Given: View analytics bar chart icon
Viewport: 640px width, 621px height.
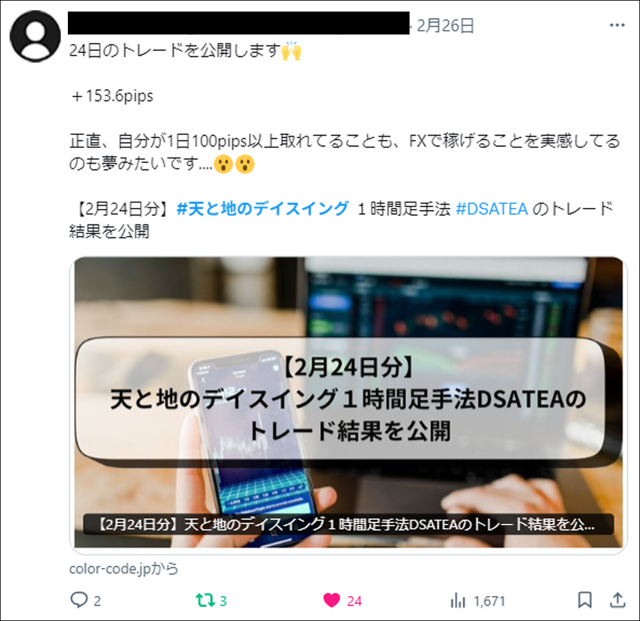Looking at the screenshot, I should [x=458, y=601].
